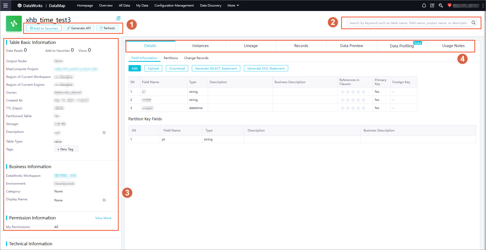Click the red heart badge icon
This screenshot has height=250, width=486.
(x=450, y=5)
